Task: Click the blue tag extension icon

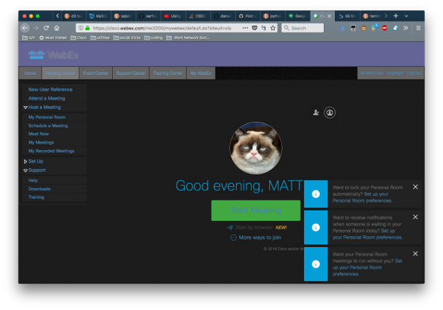Action: pos(395,28)
